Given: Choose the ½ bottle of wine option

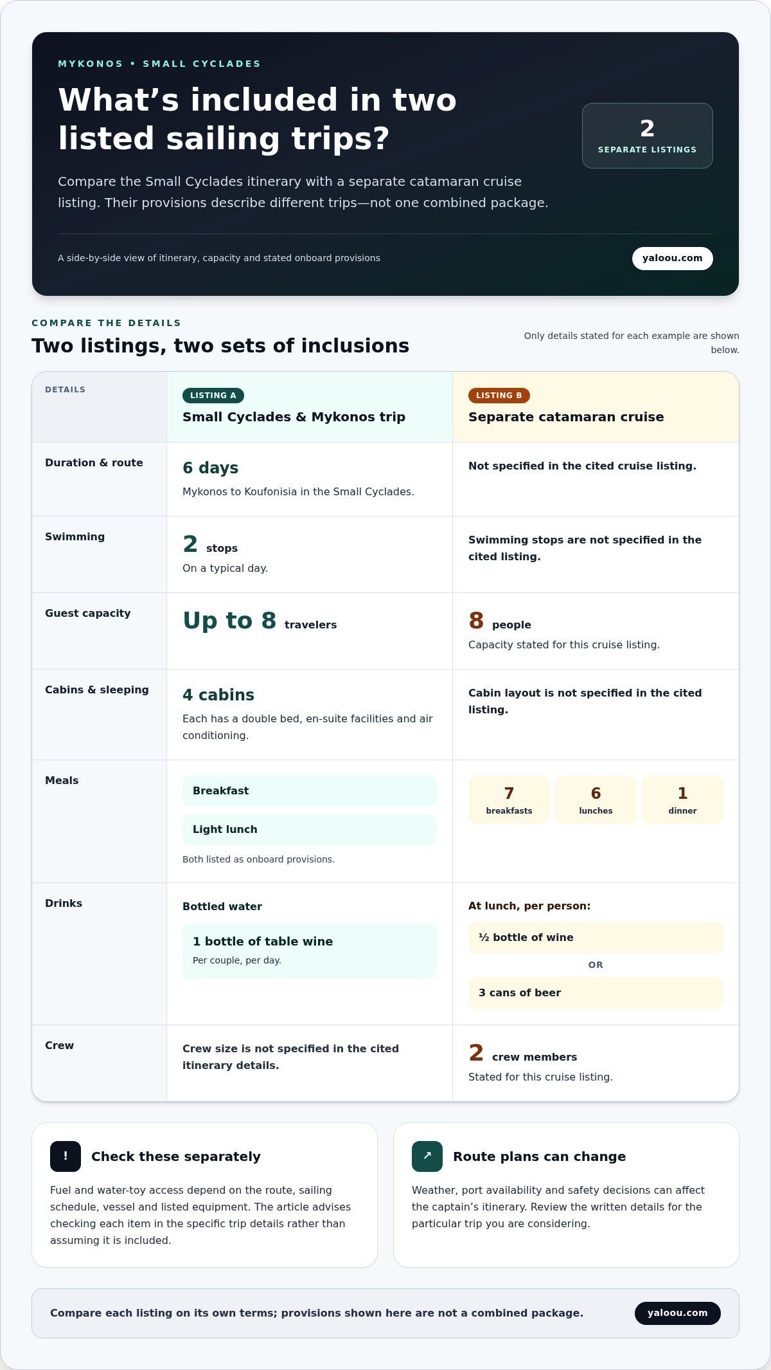Looking at the screenshot, I should pyautogui.click(x=596, y=938).
